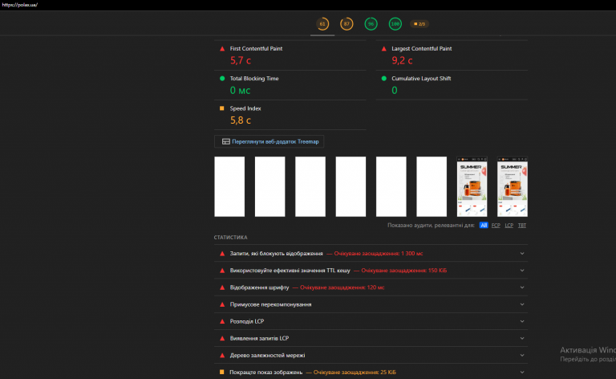
Task: Click the Очікуване заощадження: 25 КіБ text
Action: [x=355, y=372]
